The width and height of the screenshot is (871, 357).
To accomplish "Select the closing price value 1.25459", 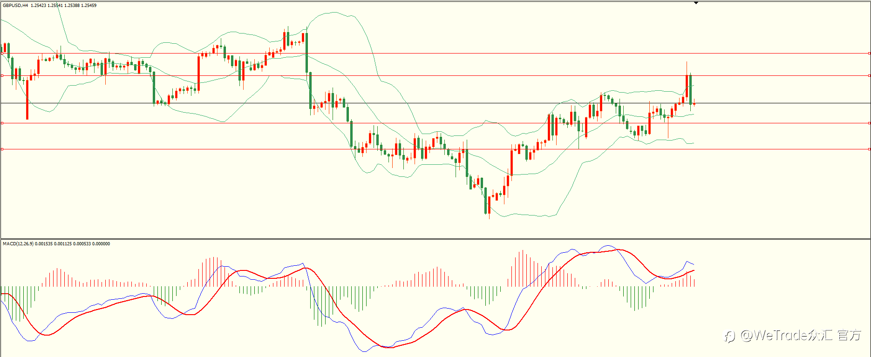I will point(88,6).
